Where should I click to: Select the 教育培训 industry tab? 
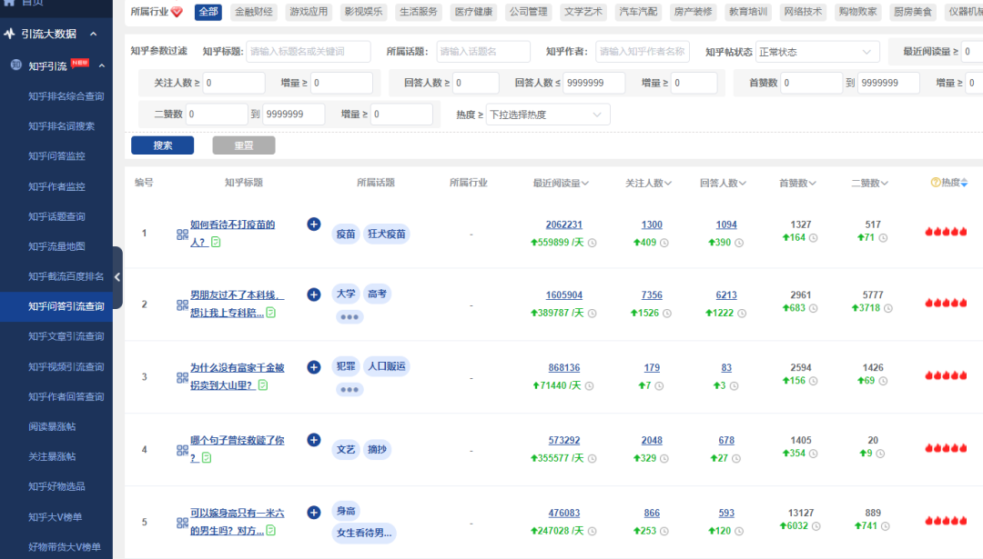click(748, 12)
